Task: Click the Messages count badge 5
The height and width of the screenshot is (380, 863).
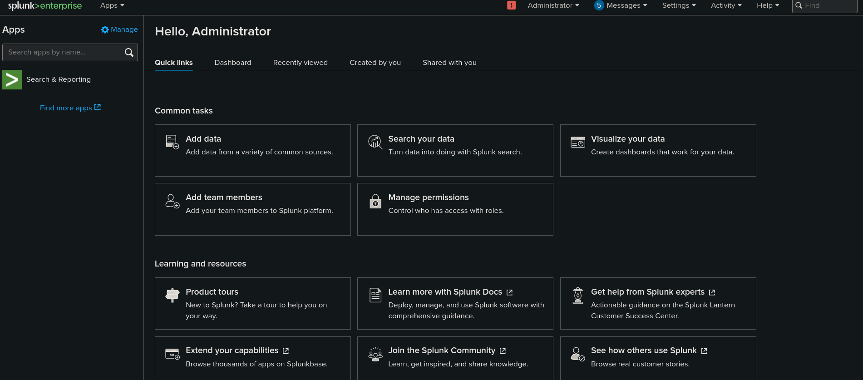Action: tap(599, 5)
